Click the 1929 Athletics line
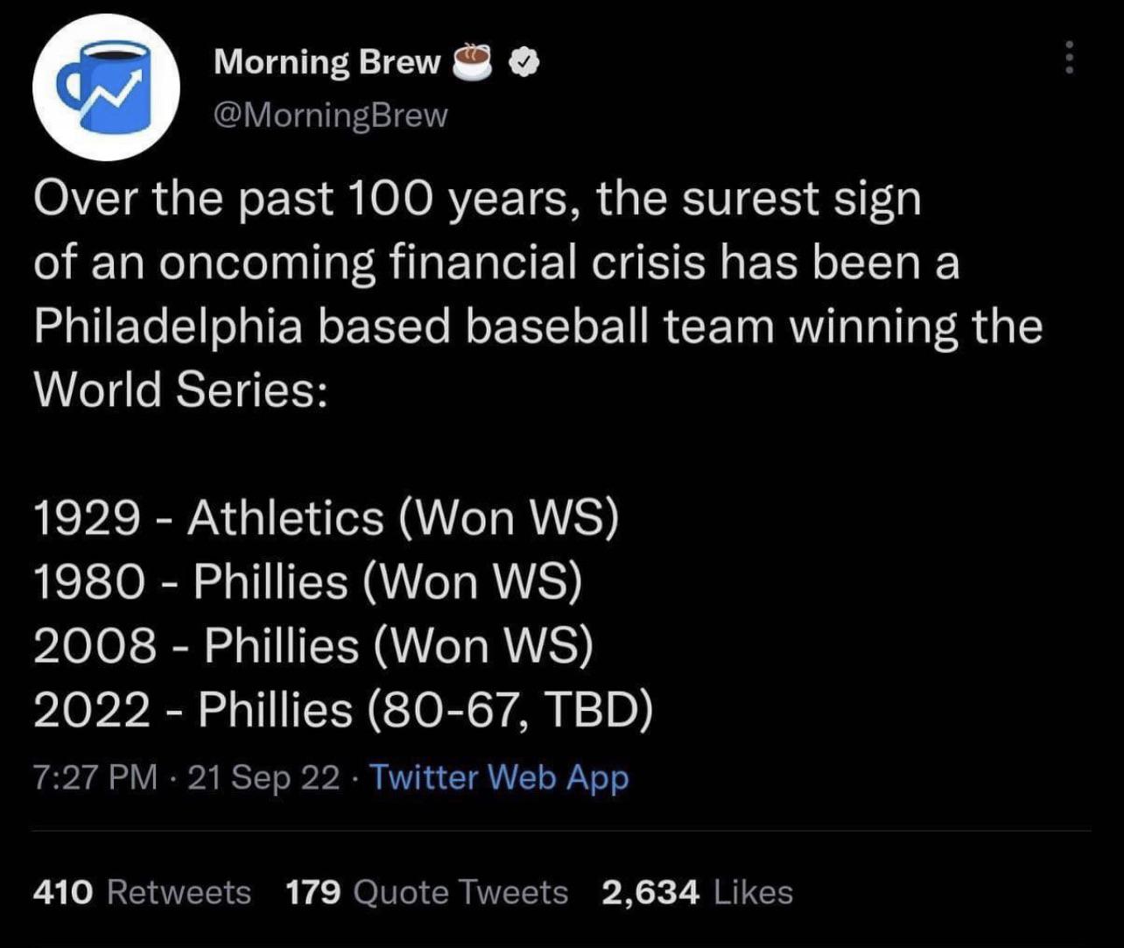 tap(326, 517)
